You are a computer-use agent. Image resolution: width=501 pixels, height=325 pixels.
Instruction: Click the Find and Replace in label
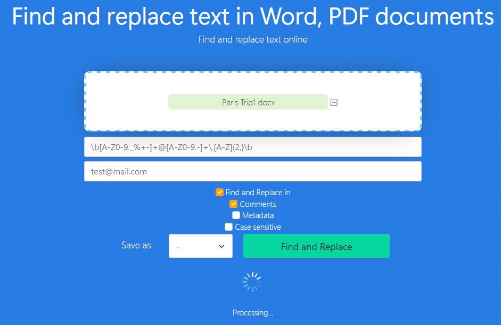coord(258,193)
